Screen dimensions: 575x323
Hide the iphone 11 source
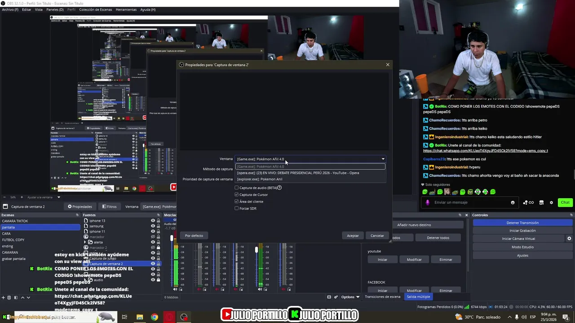point(153,231)
